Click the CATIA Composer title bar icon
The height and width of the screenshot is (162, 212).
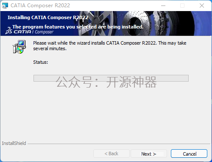(5, 6)
